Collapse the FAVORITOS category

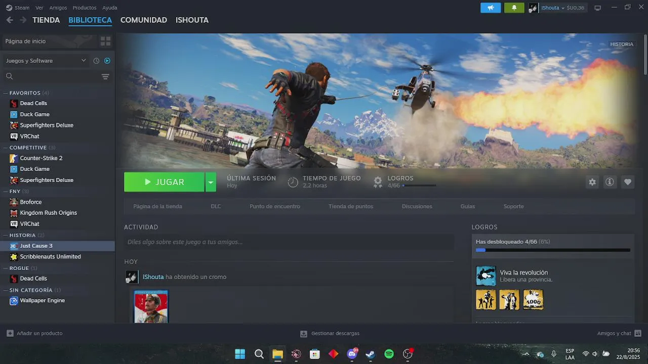pos(6,93)
